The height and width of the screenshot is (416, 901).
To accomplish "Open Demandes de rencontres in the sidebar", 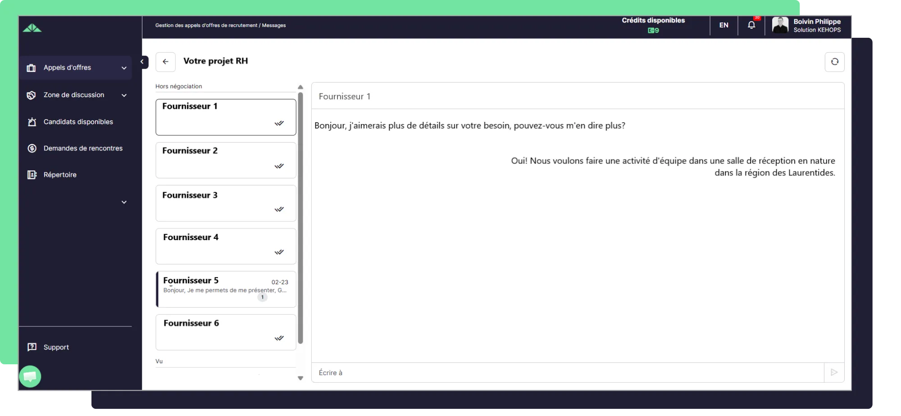I will point(83,148).
